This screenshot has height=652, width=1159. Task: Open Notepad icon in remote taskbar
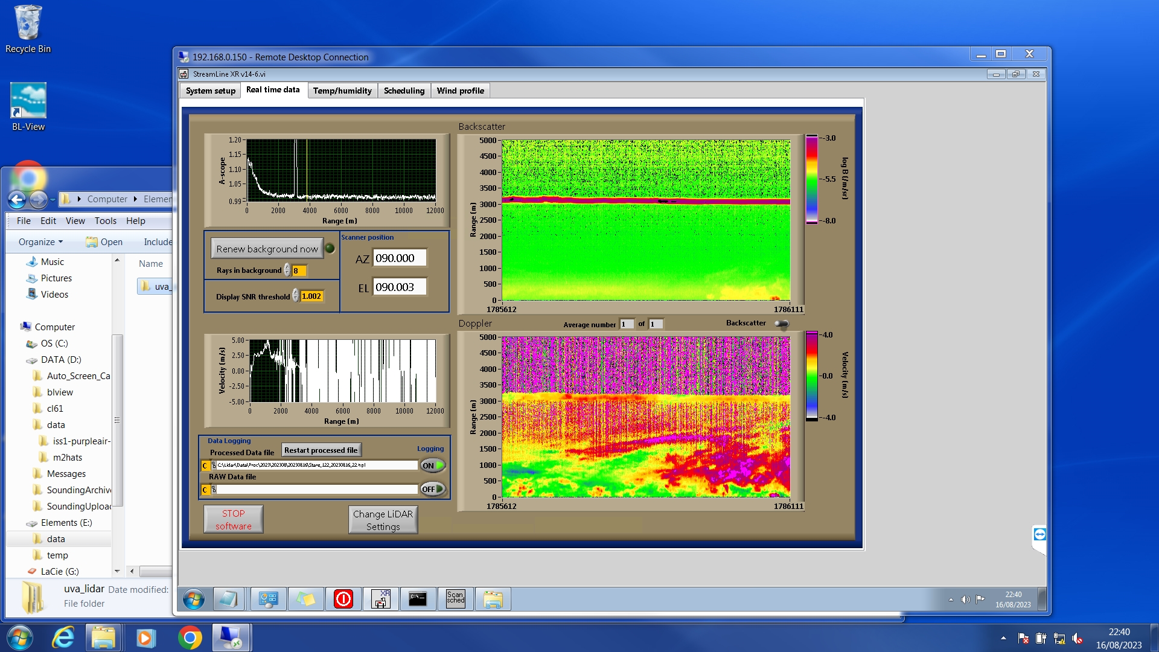coord(229,598)
